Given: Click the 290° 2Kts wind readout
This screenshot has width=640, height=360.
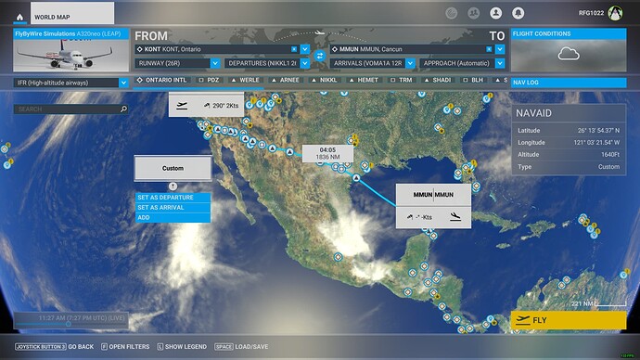Looking at the screenshot, I should (221, 105).
